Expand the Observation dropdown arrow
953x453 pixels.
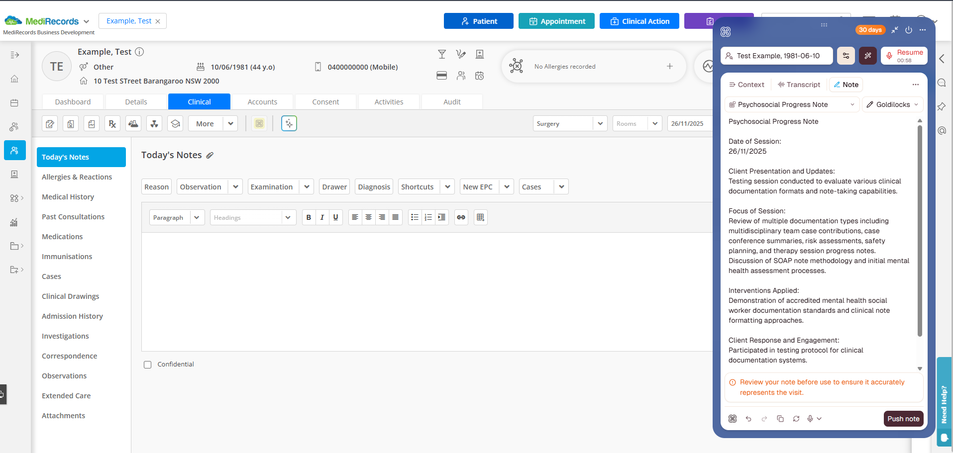[x=235, y=187]
